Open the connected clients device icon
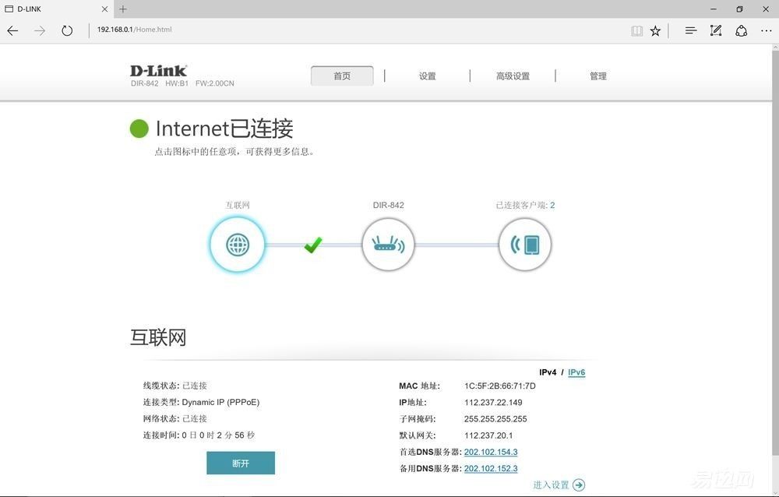The width and height of the screenshot is (779, 497). 524,245
